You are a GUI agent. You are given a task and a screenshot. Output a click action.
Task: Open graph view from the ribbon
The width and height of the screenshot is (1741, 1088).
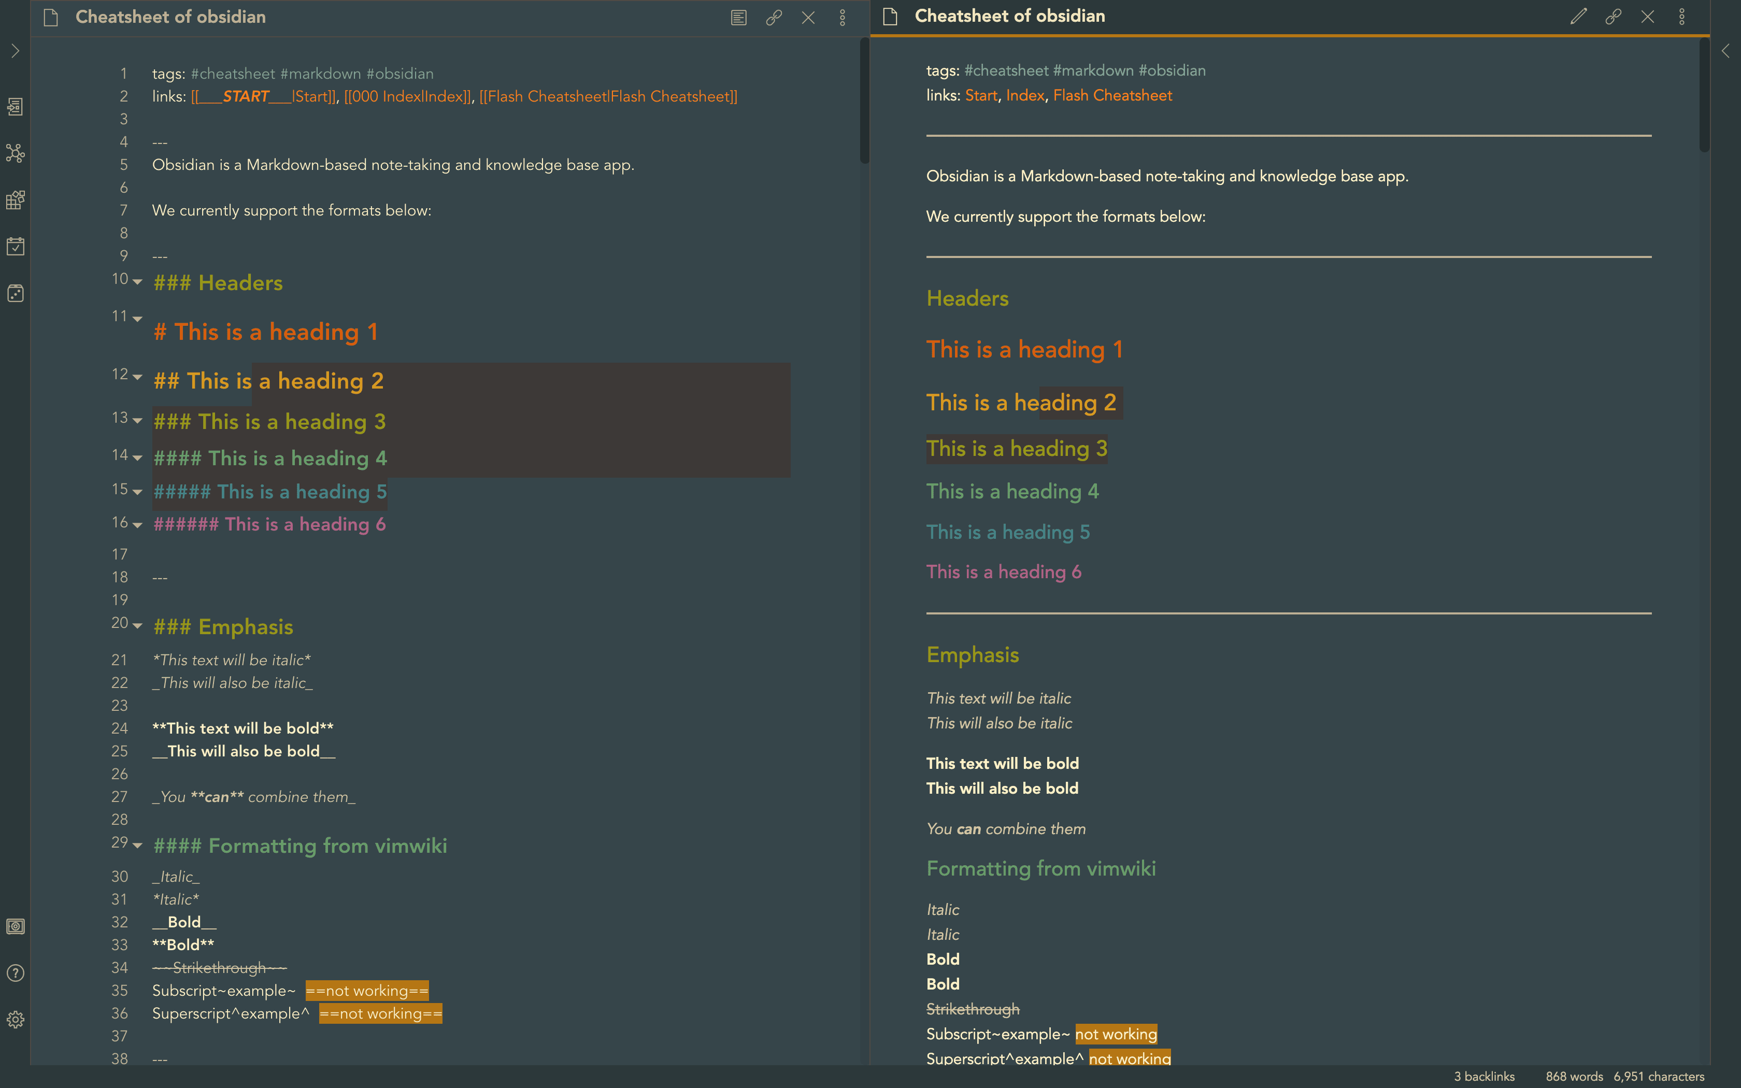(15, 153)
